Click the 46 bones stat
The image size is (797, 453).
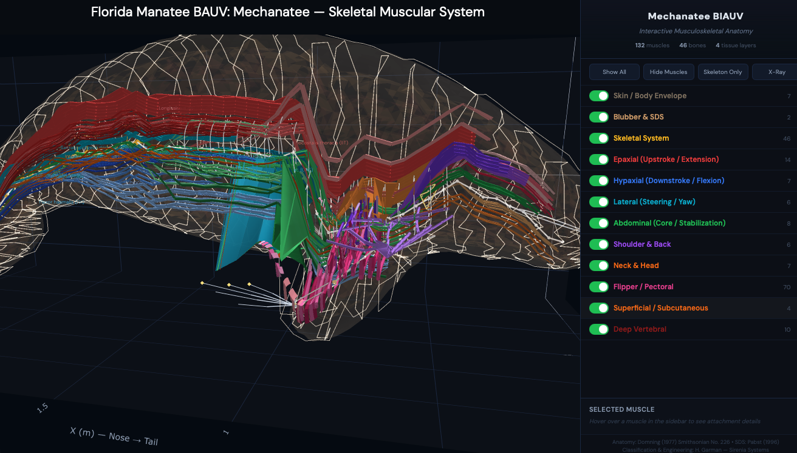pos(692,45)
